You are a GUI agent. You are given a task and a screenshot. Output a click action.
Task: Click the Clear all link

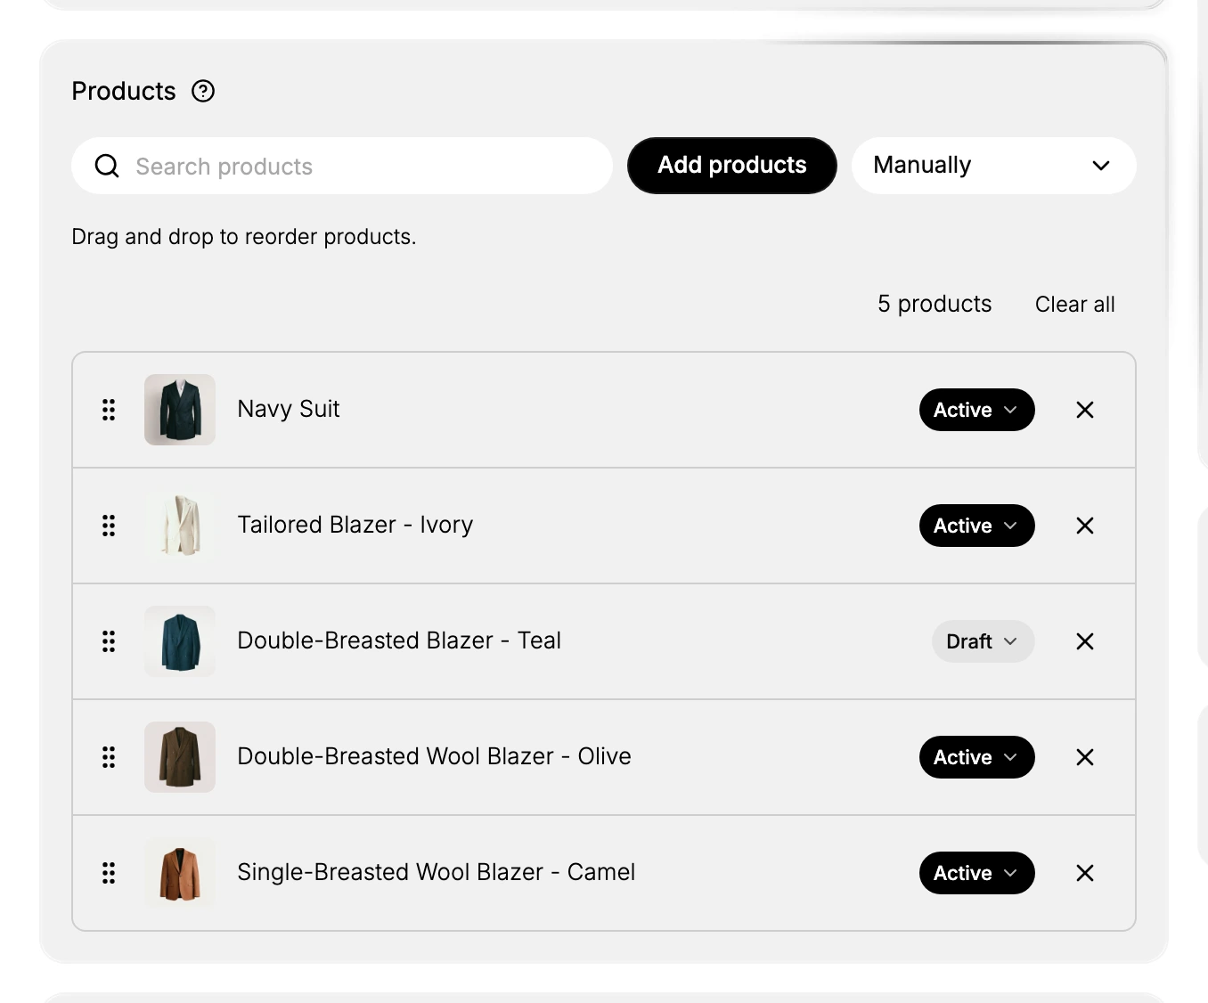1075,305
